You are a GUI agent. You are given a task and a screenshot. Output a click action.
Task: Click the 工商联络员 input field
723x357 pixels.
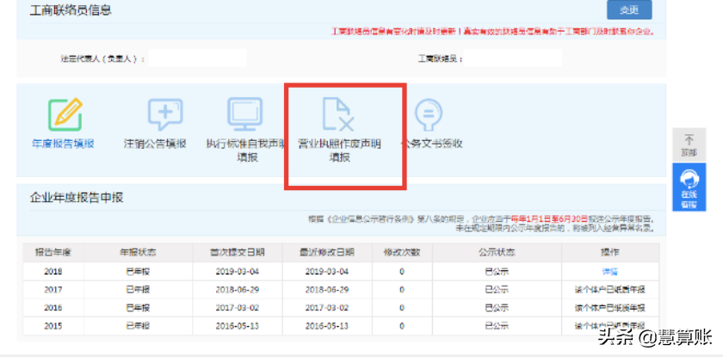click(513, 58)
